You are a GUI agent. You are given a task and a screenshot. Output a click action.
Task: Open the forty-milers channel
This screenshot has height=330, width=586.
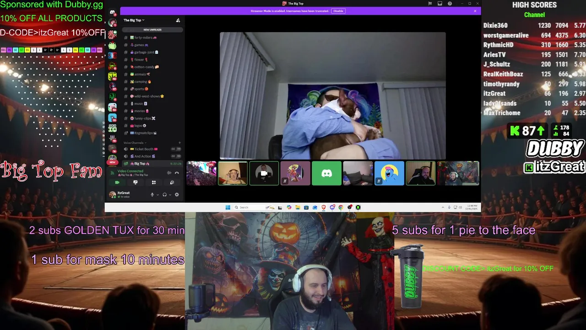coord(153,38)
